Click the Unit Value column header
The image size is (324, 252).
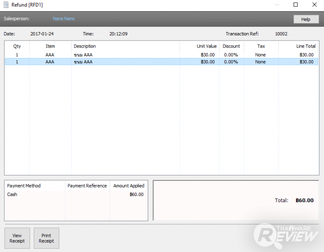tap(199, 46)
